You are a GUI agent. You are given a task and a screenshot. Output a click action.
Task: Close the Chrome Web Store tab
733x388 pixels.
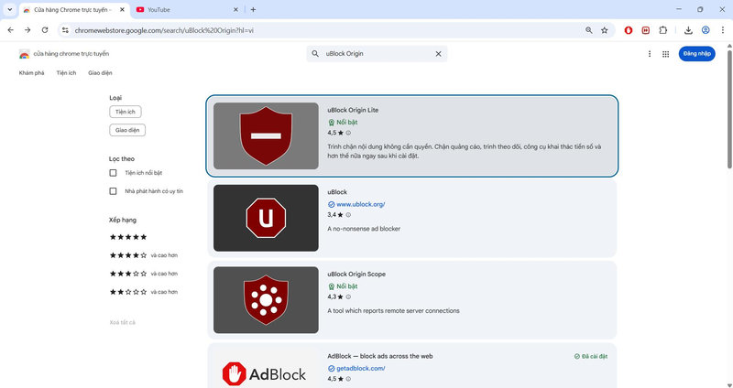point(123,9)
